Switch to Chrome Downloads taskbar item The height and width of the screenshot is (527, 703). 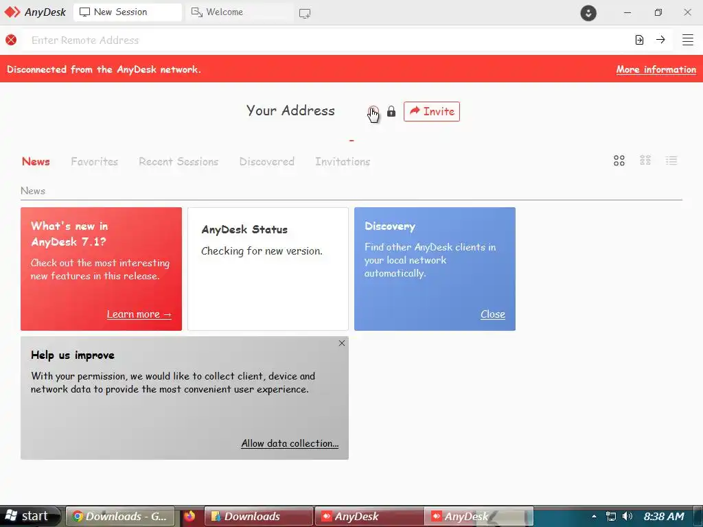121,516
